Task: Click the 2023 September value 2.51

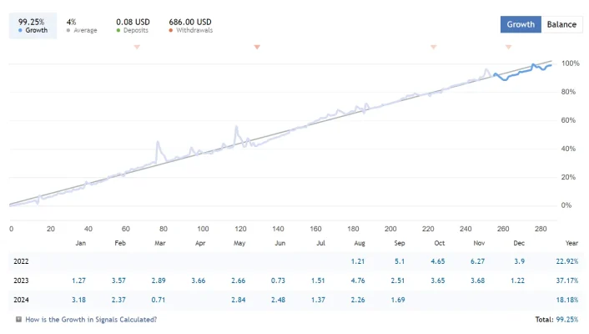Action: coord(397,281)
